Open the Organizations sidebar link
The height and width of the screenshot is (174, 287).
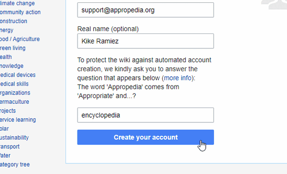[x=15, y=93]
